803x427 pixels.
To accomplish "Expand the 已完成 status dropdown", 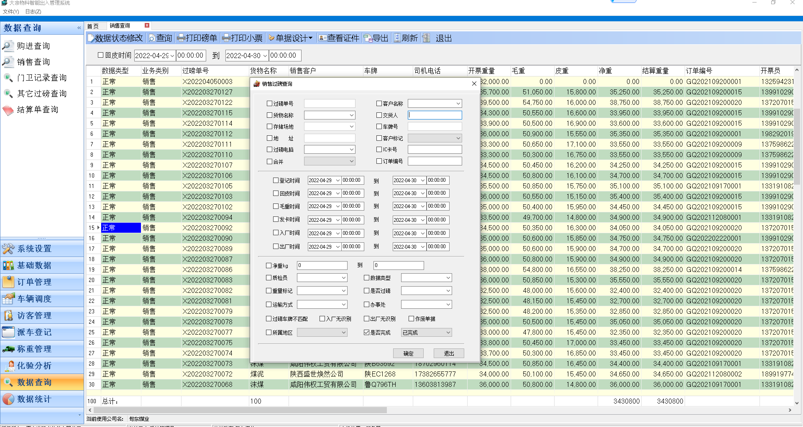I will (448, 333).
